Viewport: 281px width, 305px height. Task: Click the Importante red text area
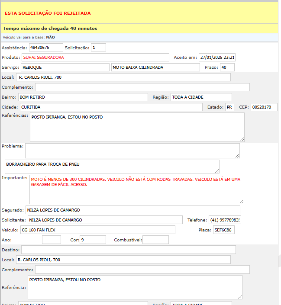point(137,189)
